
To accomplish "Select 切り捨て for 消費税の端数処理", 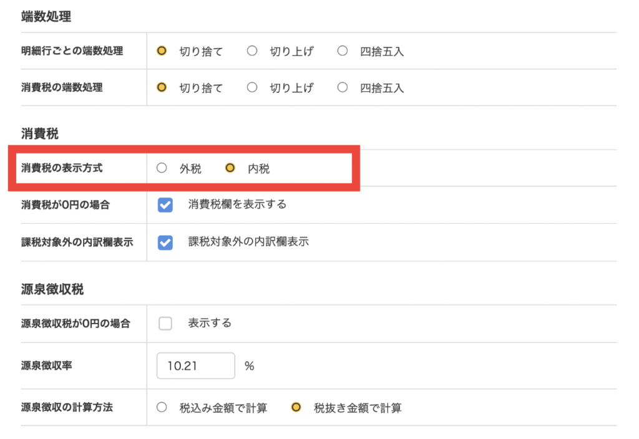I will (x=162, y=88).
